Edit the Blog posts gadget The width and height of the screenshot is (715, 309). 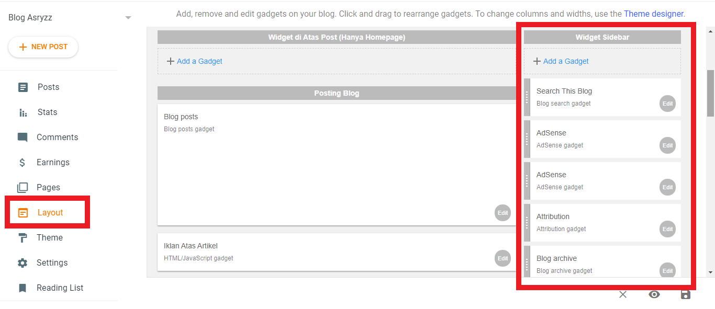click(x=502, y=213)
